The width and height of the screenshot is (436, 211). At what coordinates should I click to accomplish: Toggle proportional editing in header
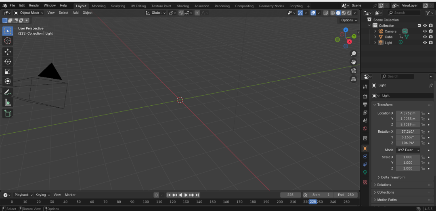(197, 13)
